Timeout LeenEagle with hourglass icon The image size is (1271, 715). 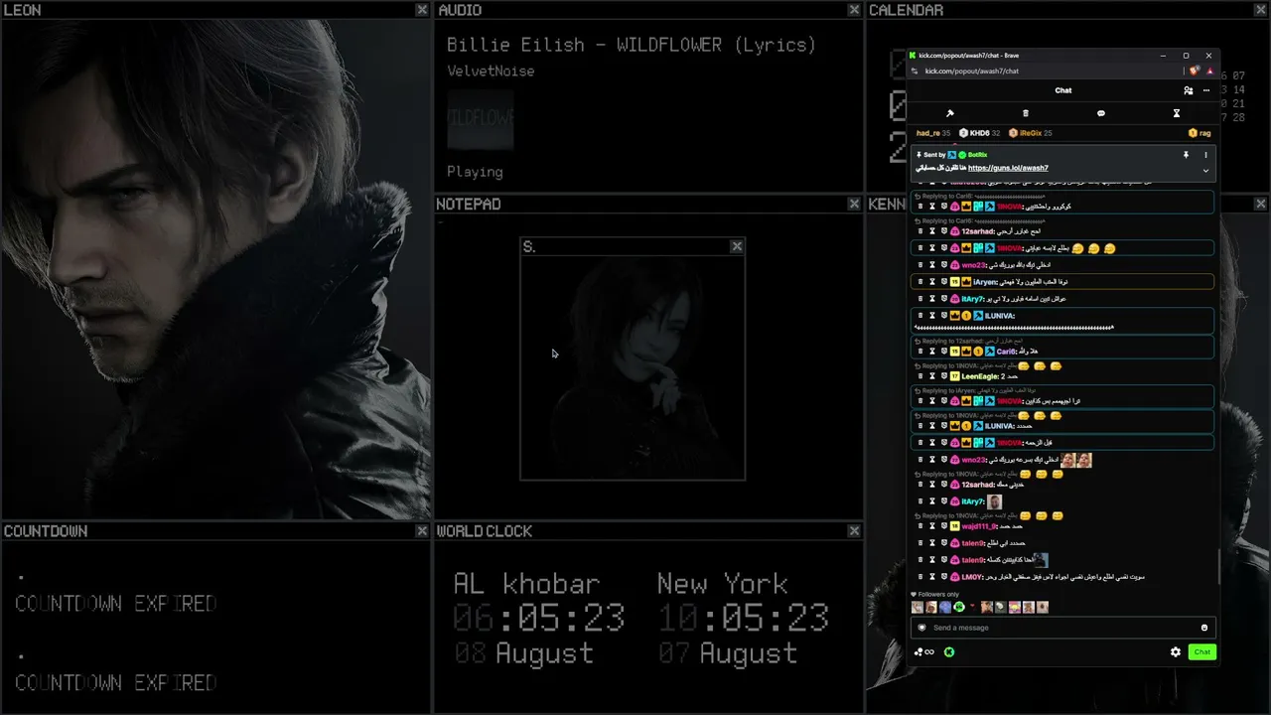tap(931, 376)
